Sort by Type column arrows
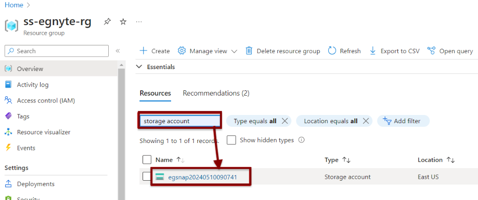 click(347, 160)
